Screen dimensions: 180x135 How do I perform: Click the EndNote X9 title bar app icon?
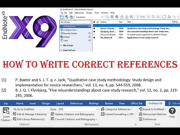click(x=61, y=9)
